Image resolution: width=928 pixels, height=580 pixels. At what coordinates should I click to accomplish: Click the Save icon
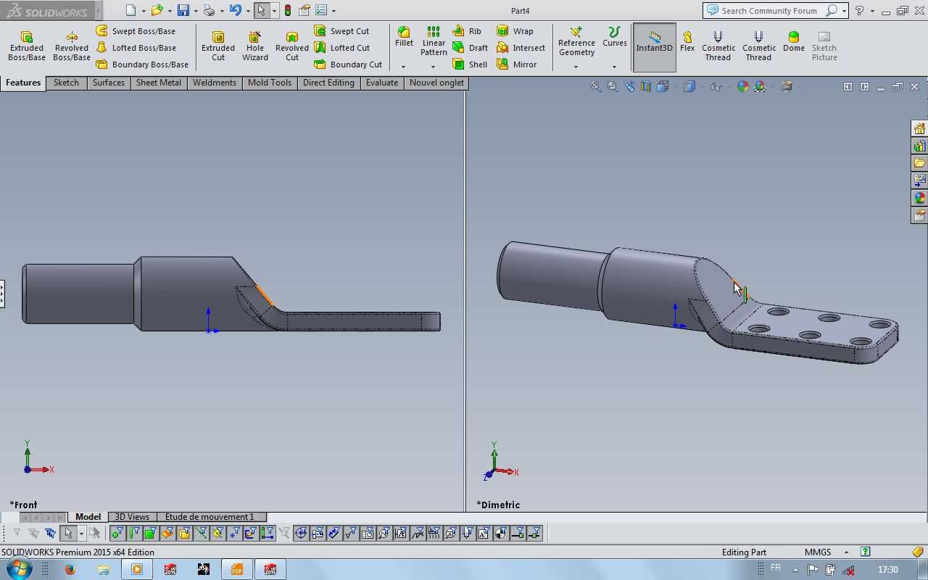coord(183,10)
